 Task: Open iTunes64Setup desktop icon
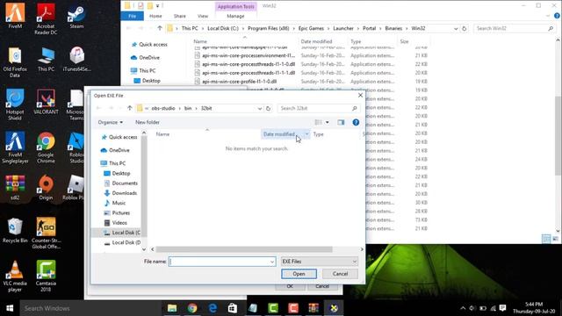(x=76, y=59)
